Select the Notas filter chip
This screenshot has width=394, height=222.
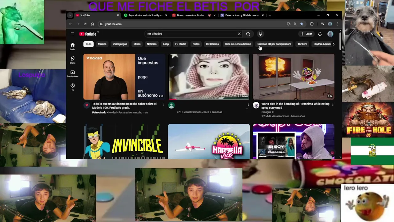coord(196,44)
